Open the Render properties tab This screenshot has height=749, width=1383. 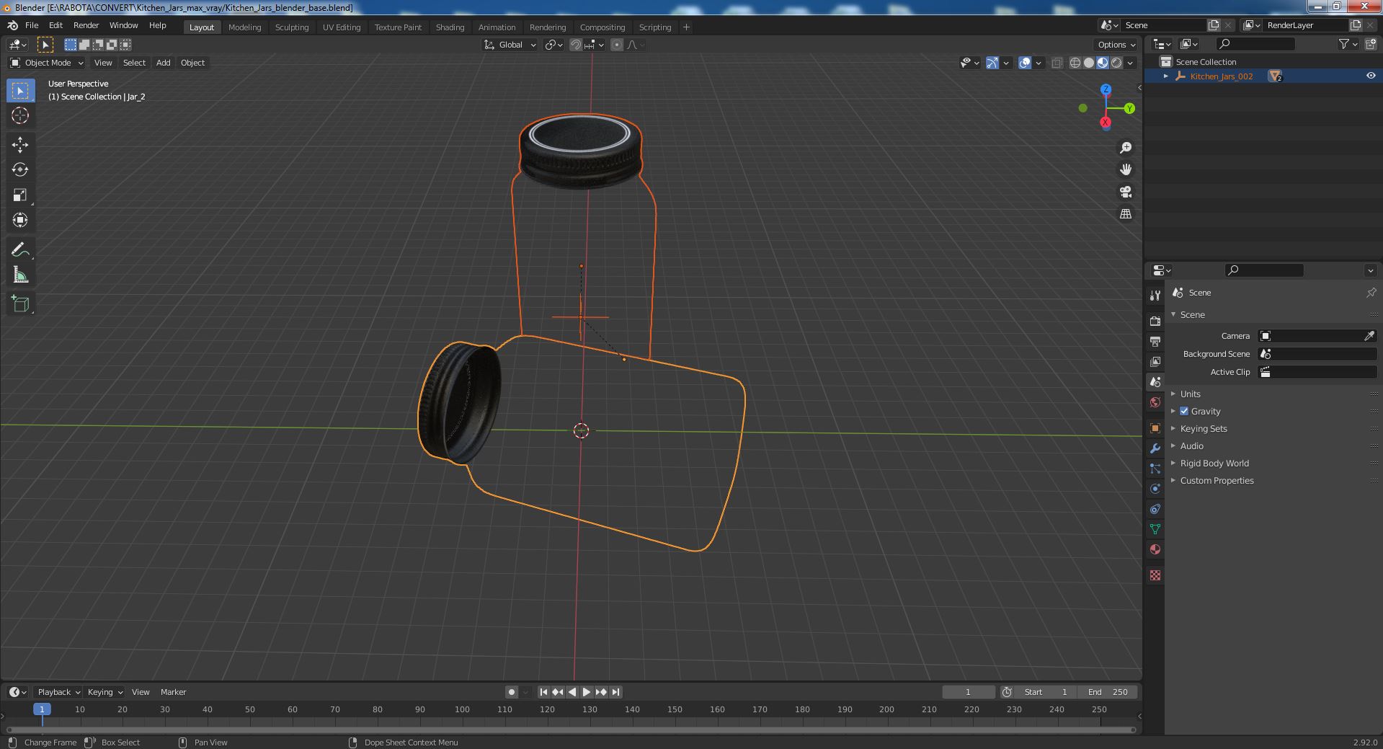(1155, 321)
